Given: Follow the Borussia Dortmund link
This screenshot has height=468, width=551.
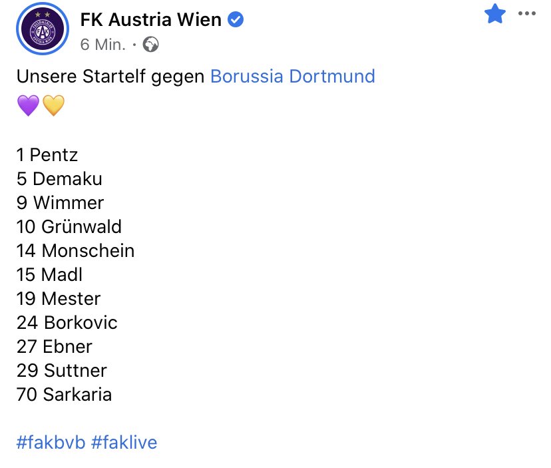Looking at the screenshot, I should click(x=293, y=77).
